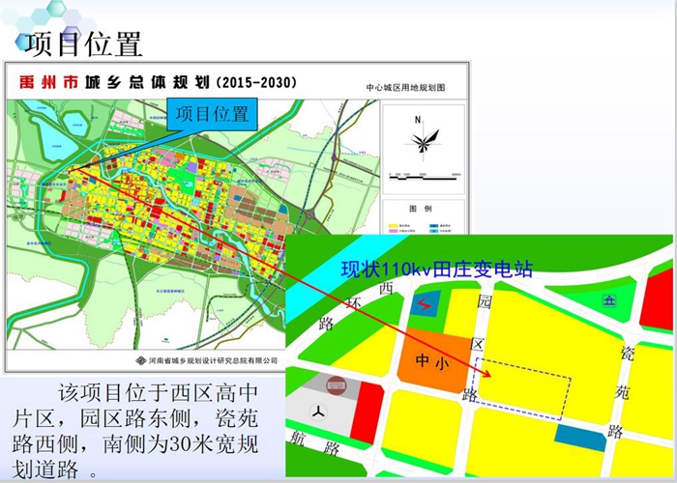Click the '河南省城乡规划设计研究总院有限公司' credit text

(x=213, y=360)
